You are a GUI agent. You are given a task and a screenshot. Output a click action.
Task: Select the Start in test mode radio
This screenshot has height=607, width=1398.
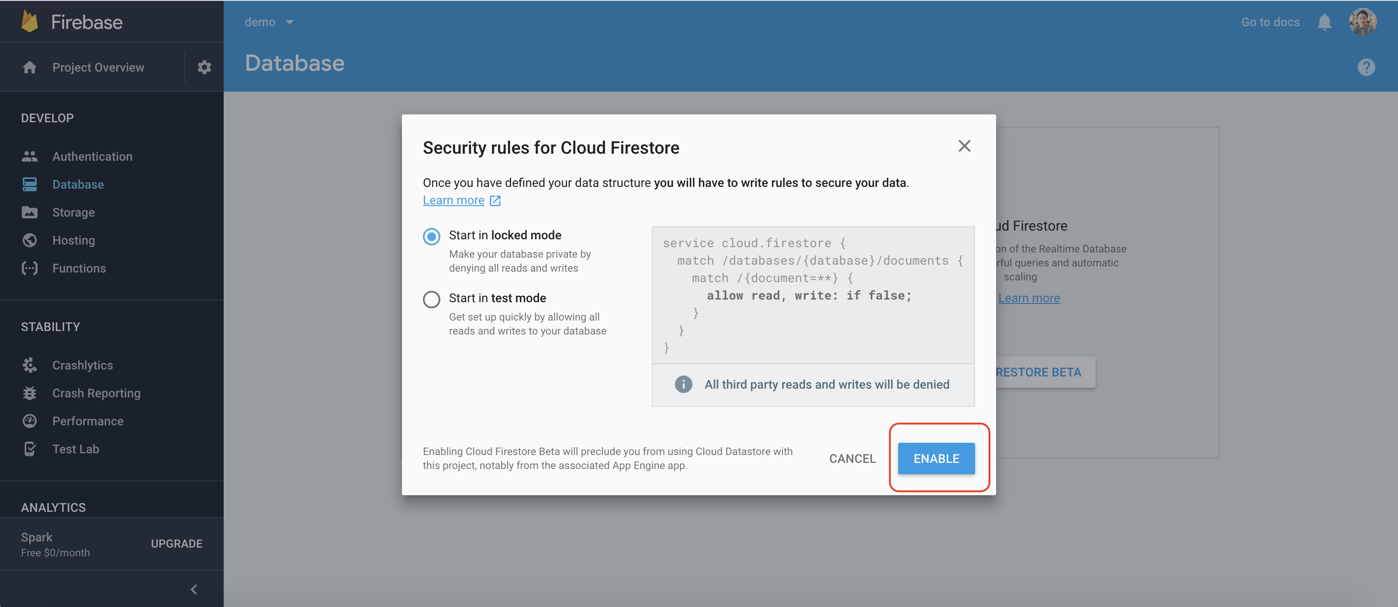coord(432,300)
